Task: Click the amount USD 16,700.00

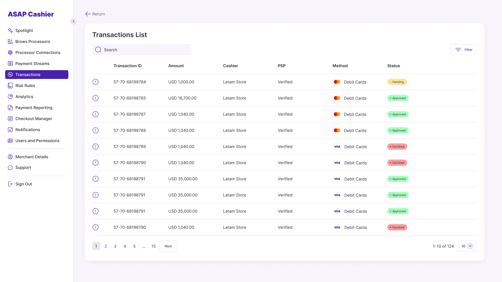Action: coord(182,98)
